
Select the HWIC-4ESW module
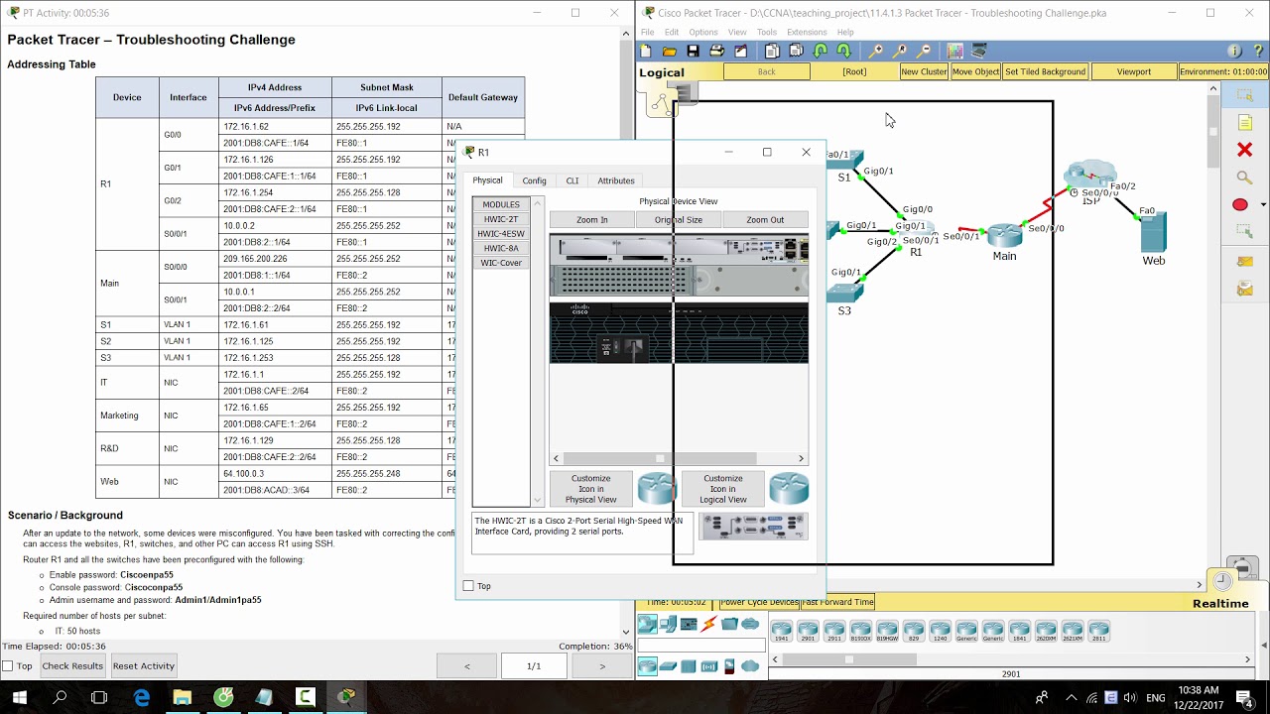(x=501, y=234)
